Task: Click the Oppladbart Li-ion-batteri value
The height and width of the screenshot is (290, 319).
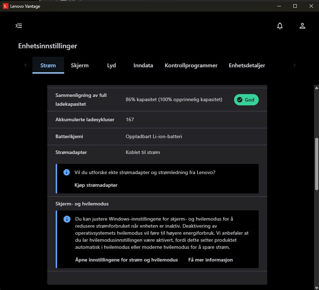Action: click(x=154, y=136)
